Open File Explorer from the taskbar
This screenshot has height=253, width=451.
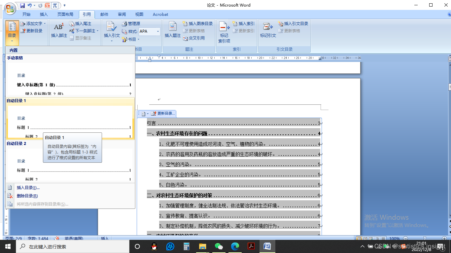203,246
